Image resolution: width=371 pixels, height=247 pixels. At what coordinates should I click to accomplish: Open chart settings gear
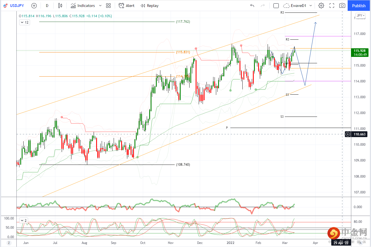coord(321,6)
